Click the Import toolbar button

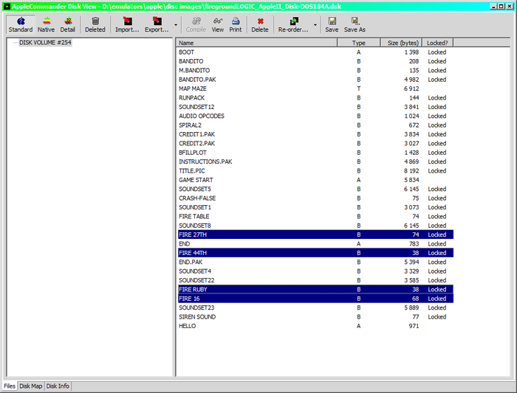[127, 24]
